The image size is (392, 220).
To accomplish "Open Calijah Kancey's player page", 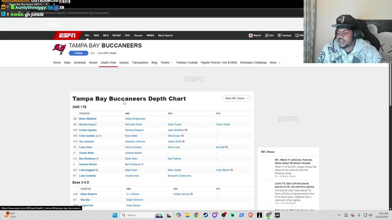I will click(181, 194).
